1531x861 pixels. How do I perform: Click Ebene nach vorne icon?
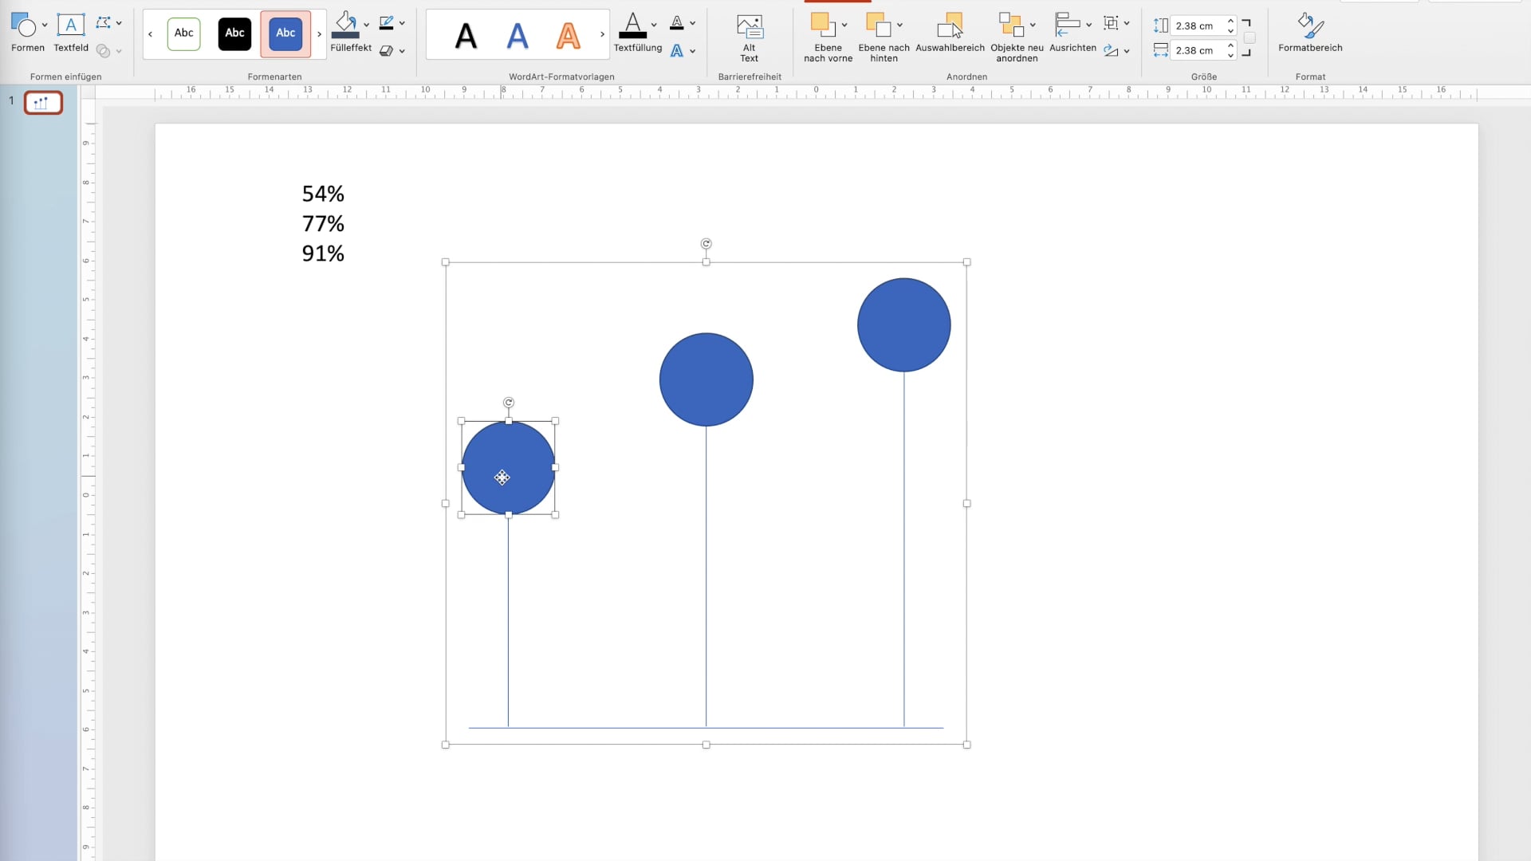[x=822, y=26]
